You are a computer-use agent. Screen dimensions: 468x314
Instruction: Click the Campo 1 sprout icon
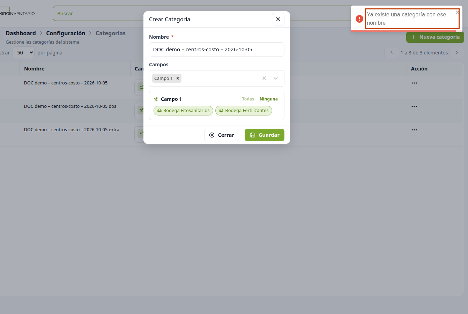pyautogui.click(x=156, y=99)
